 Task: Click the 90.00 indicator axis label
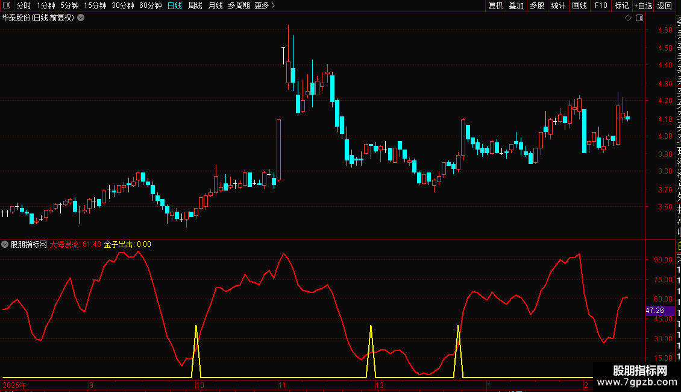663,260
